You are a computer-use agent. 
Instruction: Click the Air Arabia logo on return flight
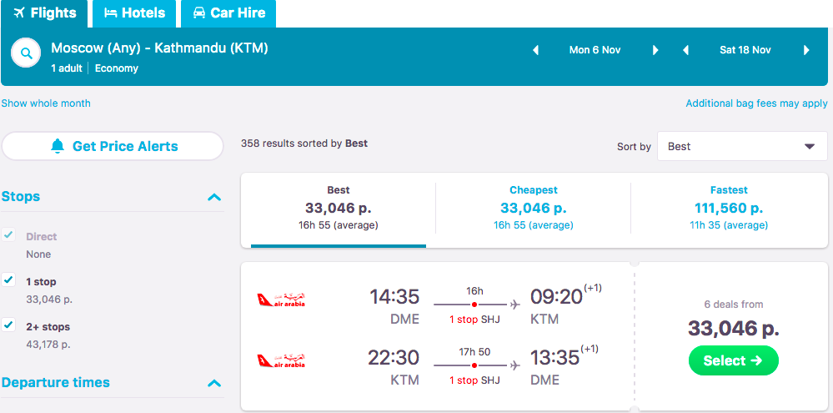(282, 360)
